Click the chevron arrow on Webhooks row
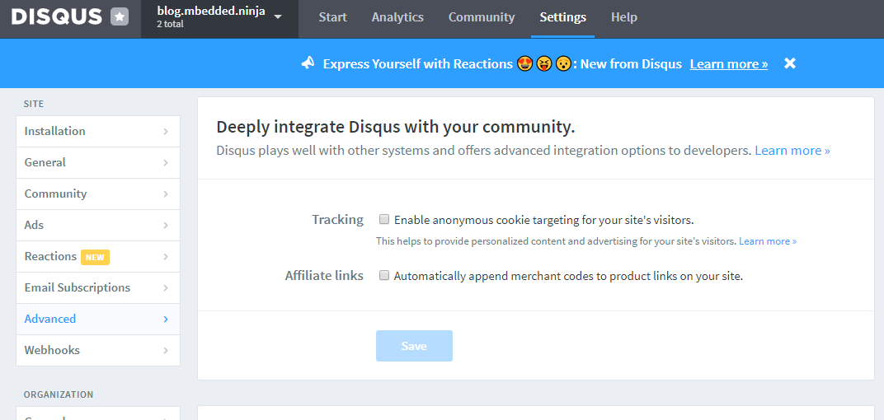The width and height of the screenshot is (884, 420). click(x=166, y=351)
